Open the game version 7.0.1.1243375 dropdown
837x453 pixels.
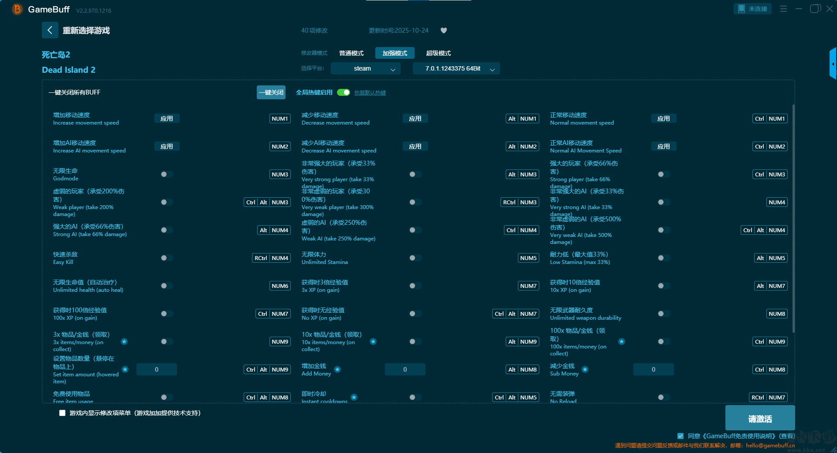click(x=456, y=68)
